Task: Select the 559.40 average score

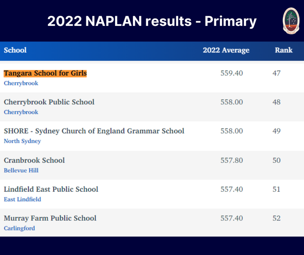Action: tap(231, 73)
